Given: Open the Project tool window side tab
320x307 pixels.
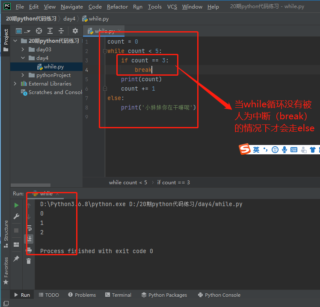Looking at the screenshot, I should point(6,40).
